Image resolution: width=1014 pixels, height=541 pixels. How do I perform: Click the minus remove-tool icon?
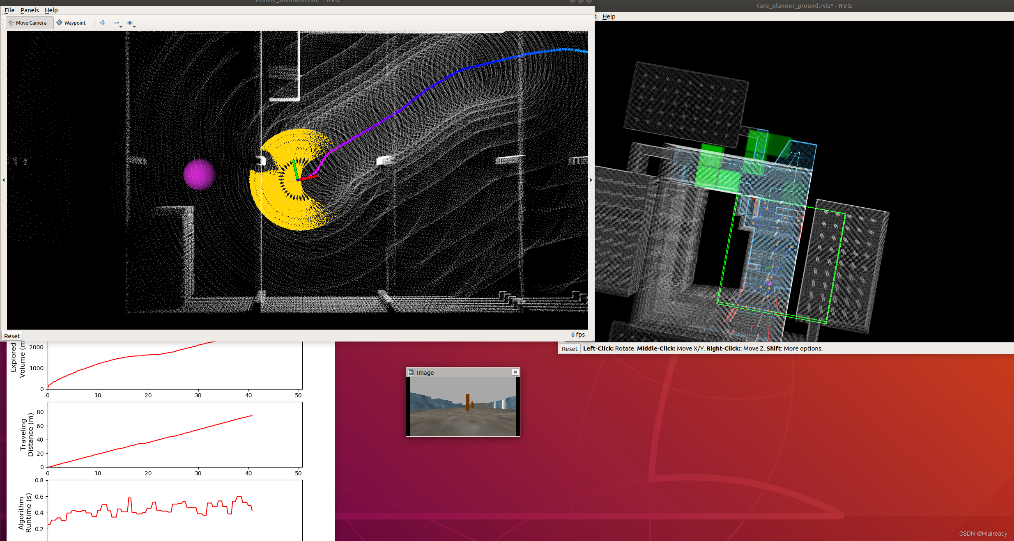click(116, 23)
